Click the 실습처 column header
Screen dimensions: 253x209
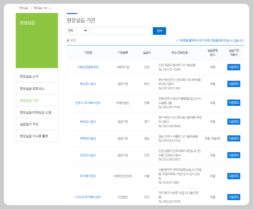pos(147,53)
